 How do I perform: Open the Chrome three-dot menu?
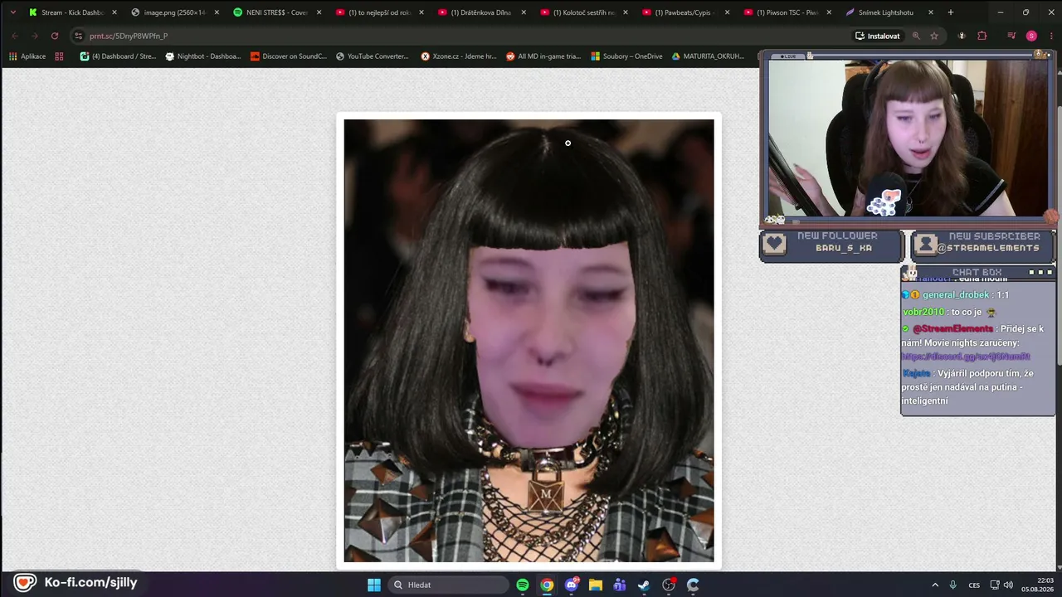coord(1050,36)
